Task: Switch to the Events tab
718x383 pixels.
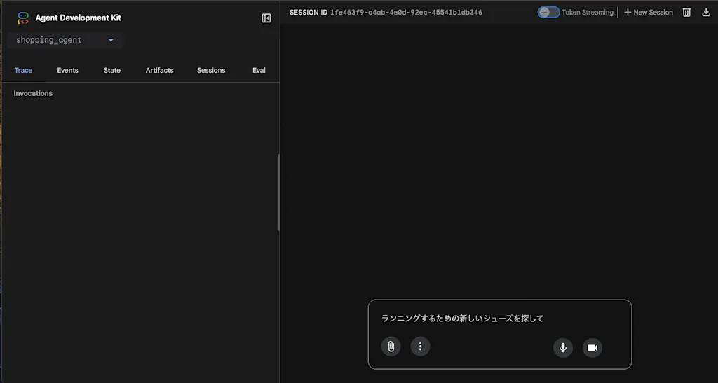Action: coord(68,71)
